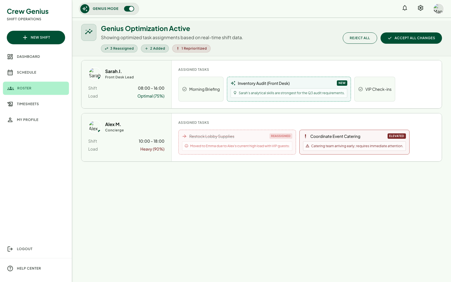This screenshot has height=282, width=451.
Task: Click Optimal (75%) load value
Action: (151, 96)
